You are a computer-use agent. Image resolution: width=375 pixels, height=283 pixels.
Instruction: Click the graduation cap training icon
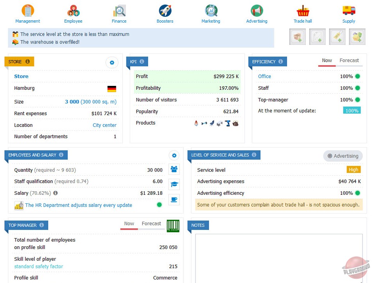click(174, 184)
